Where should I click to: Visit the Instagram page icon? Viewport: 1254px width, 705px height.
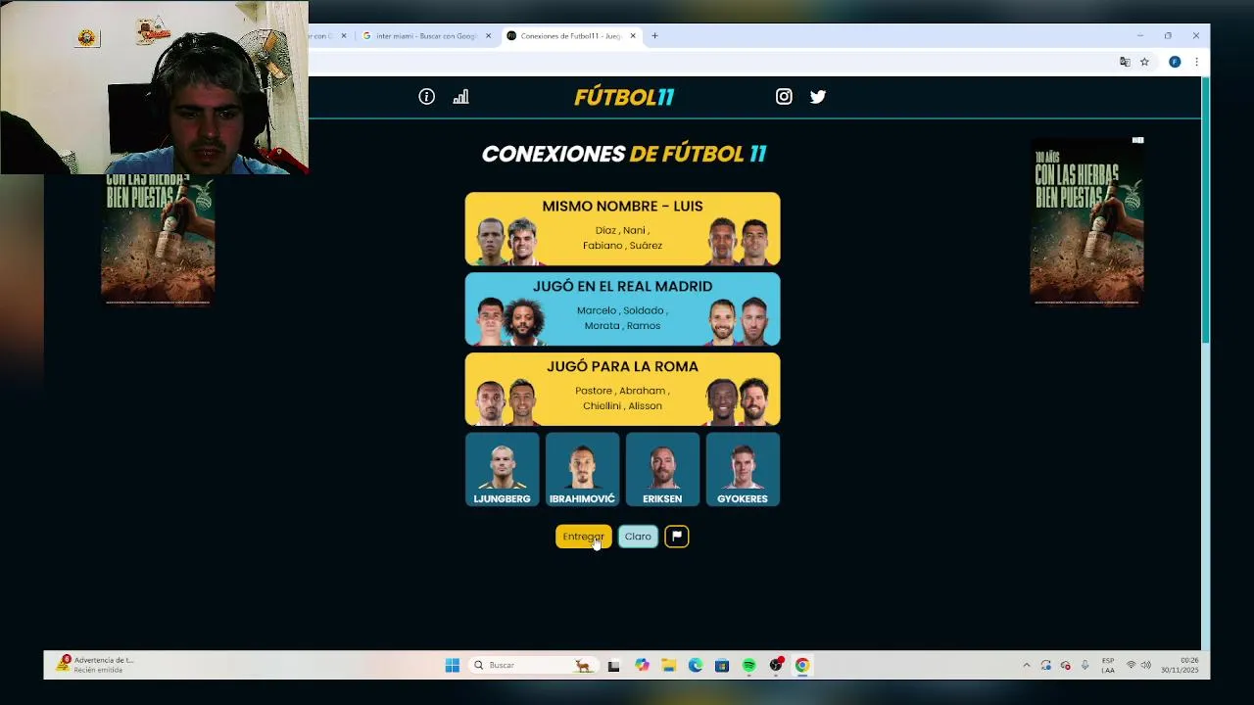[x=784, y=96]
